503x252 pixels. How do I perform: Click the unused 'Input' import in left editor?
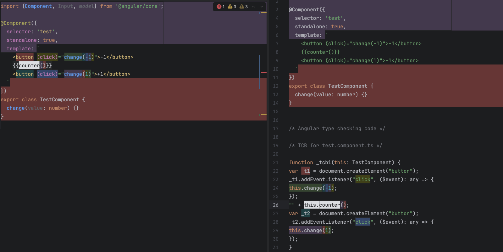click(65, 6)
